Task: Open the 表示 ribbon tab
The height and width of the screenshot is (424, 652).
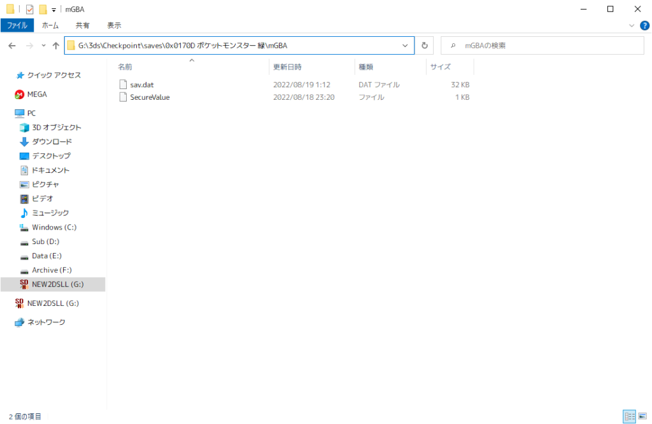Action: coord(114,25)
